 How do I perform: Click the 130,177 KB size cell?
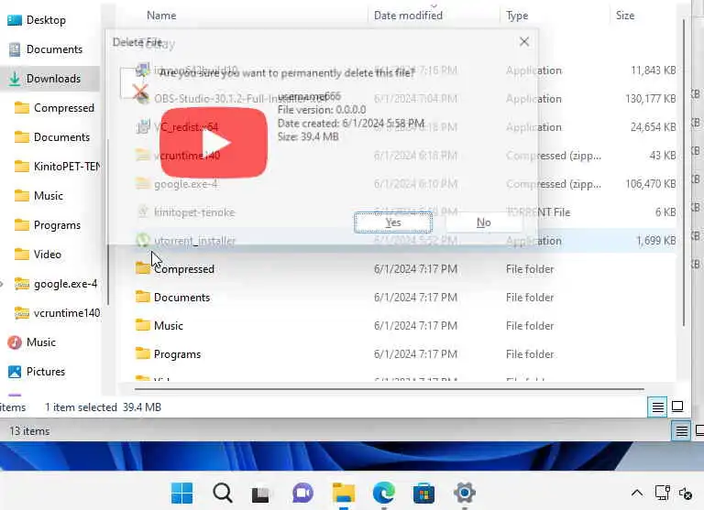651,99
